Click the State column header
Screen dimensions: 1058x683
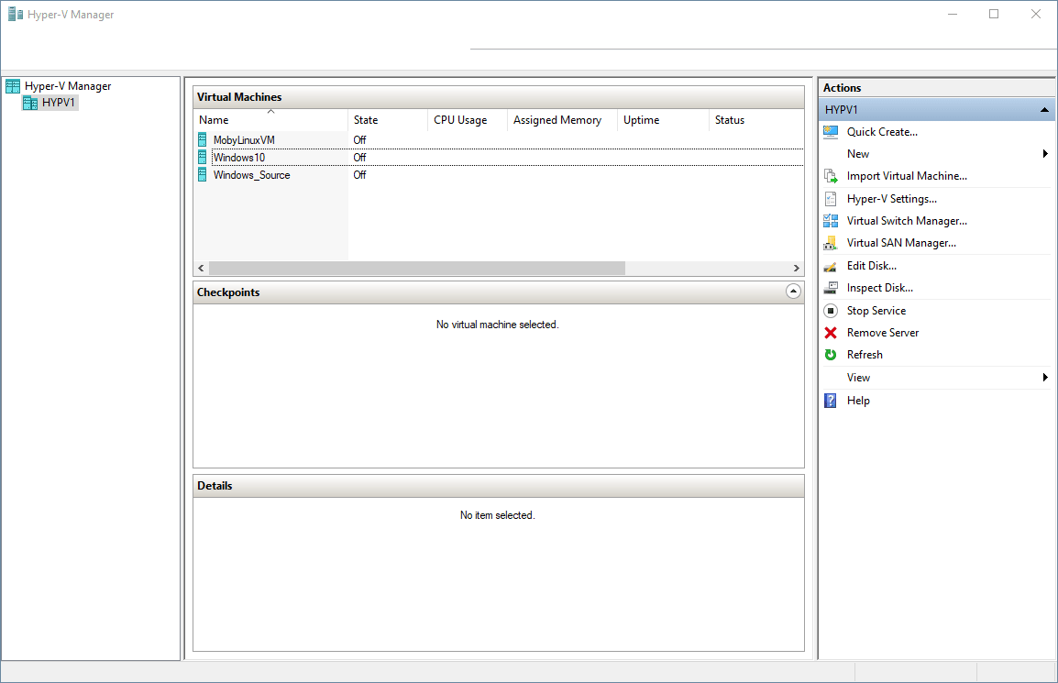click(387, 120)
